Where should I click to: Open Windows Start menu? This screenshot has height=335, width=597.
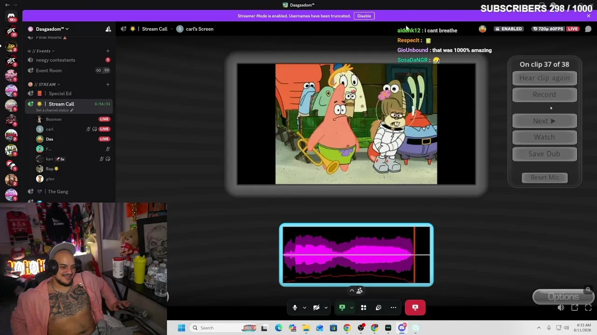[181, 328]
